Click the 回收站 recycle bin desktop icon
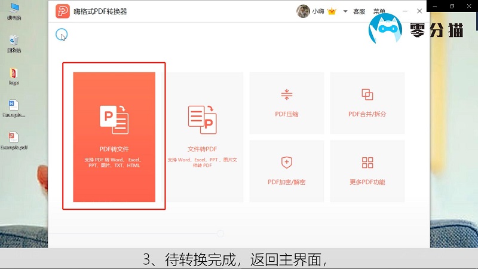 (14, 44)
